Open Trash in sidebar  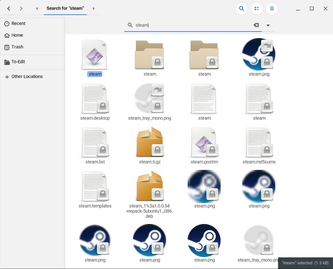(x=17, y=47)
